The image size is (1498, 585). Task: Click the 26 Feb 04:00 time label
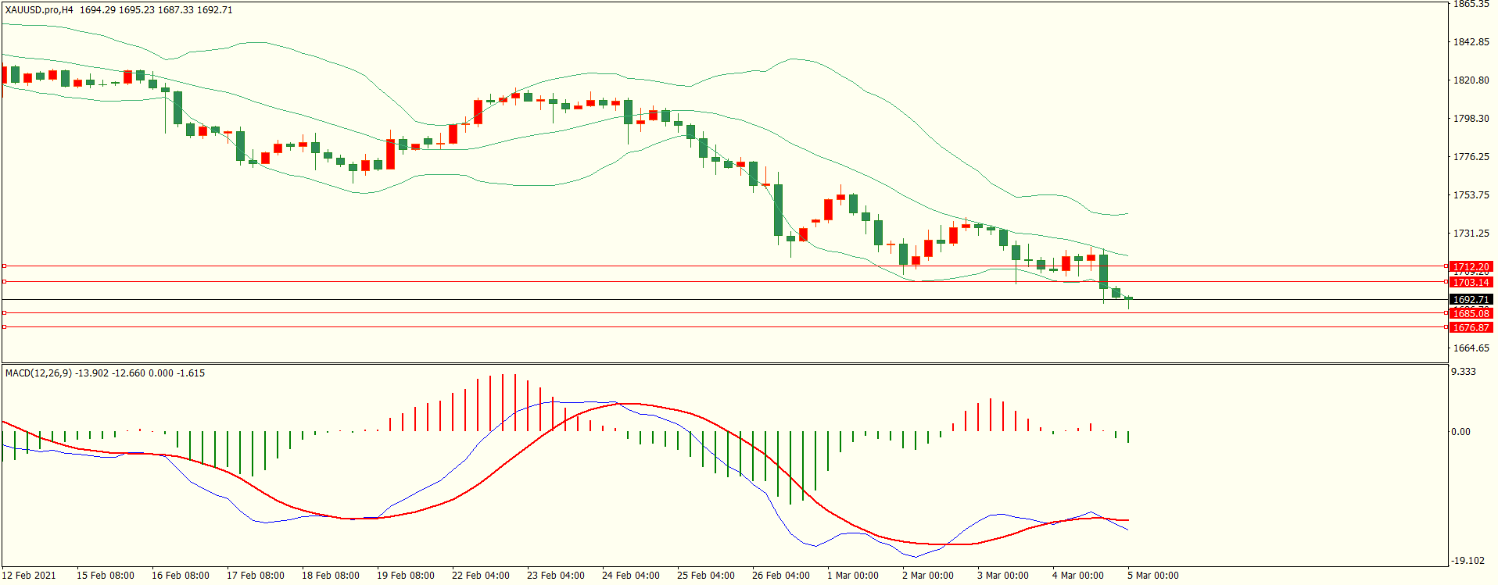coord(780,576)
